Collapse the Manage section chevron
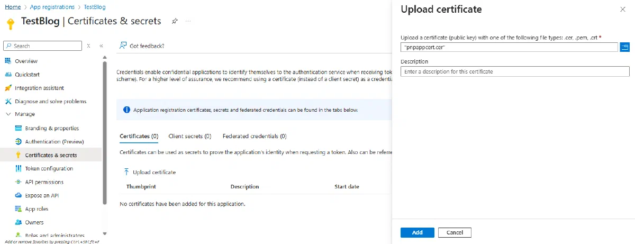The image size is (635, 244). pos(8,114)
